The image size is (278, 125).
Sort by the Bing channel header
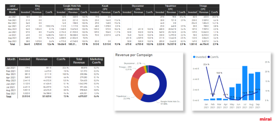coord(38,6)
